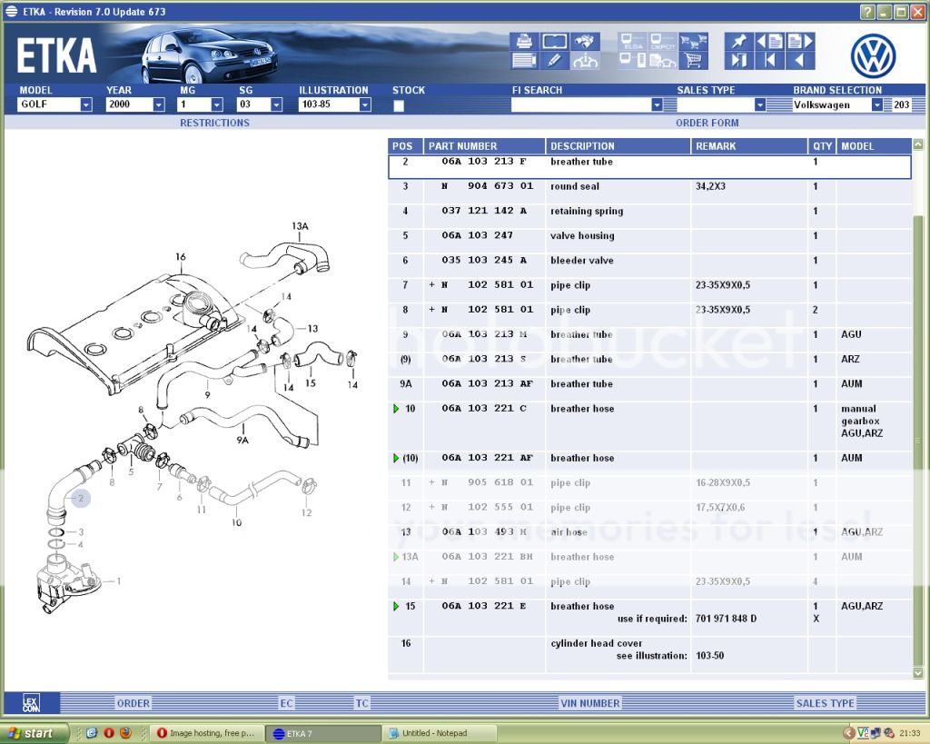Click the ORDER button in bottom bar

[133, 703]
